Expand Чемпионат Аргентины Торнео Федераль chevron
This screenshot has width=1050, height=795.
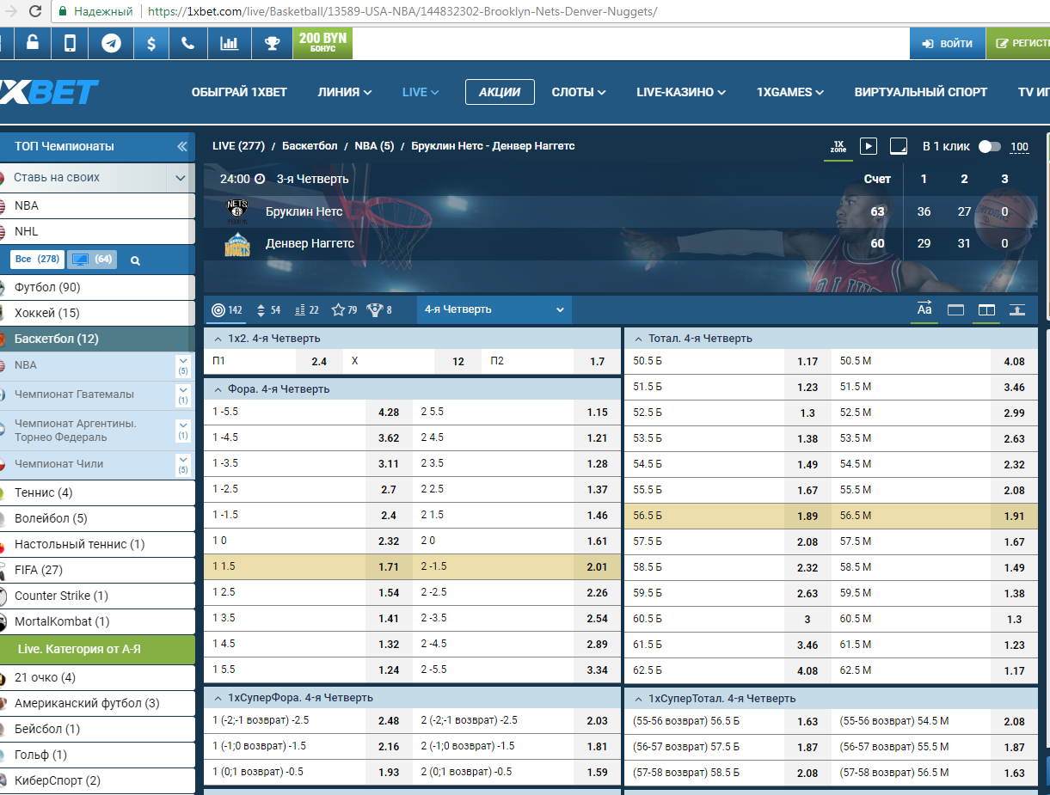(182, 431)
